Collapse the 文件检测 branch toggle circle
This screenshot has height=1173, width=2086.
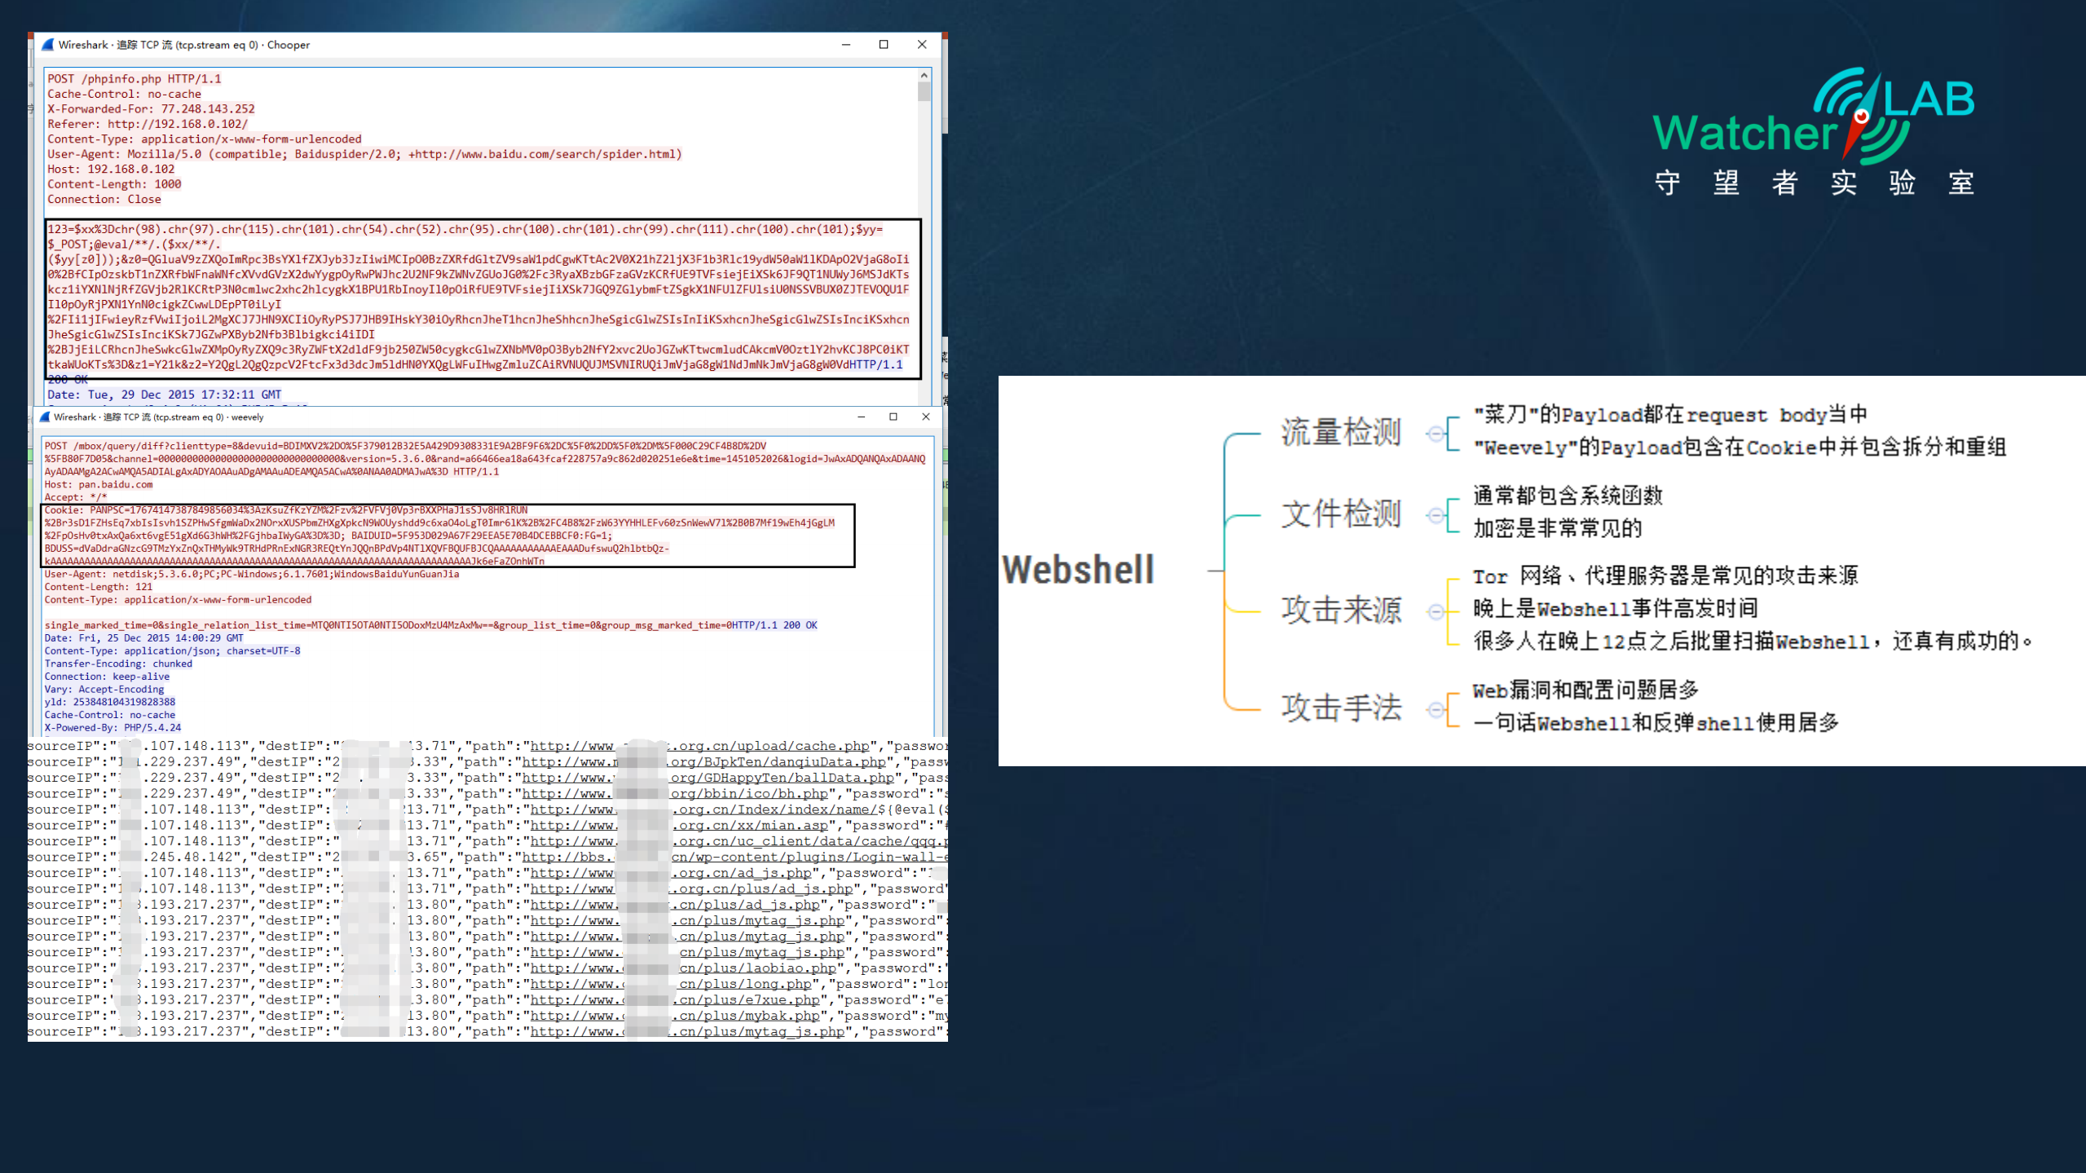point(1436,514)
